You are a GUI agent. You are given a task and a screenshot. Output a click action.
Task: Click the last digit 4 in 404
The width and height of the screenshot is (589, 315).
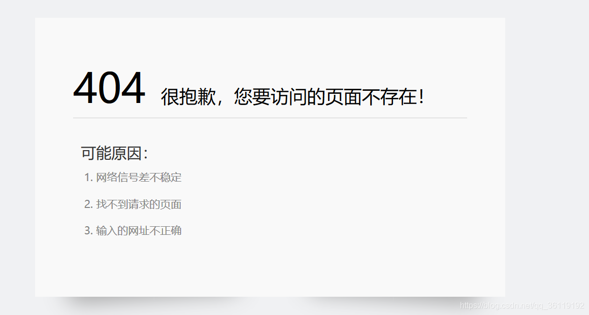coord(133,88)
